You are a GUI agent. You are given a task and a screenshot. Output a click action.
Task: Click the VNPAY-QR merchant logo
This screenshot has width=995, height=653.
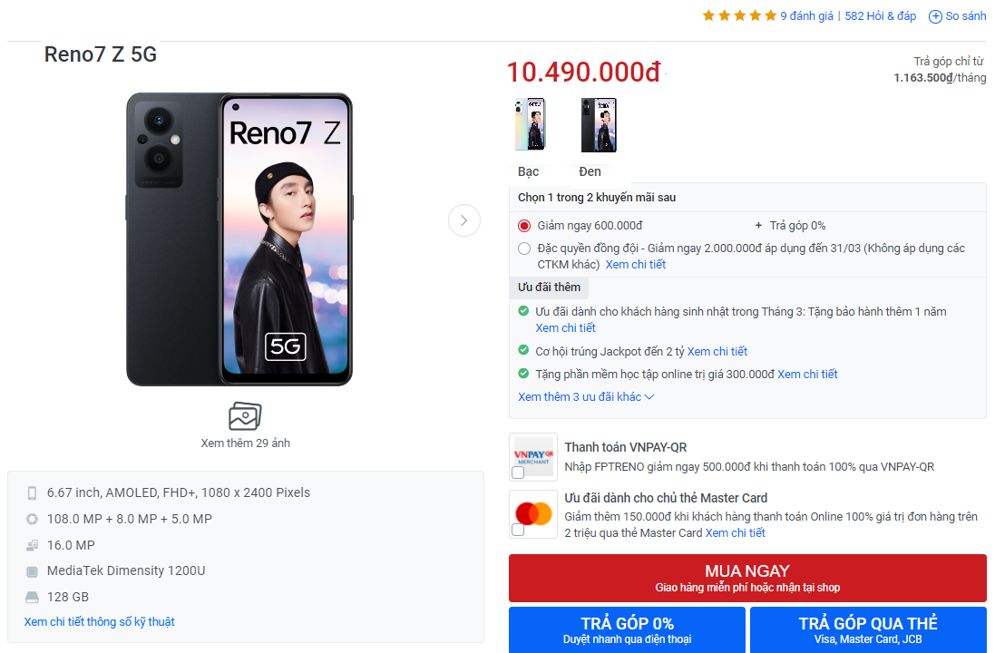pyautogui.click(x=533, y=452)
